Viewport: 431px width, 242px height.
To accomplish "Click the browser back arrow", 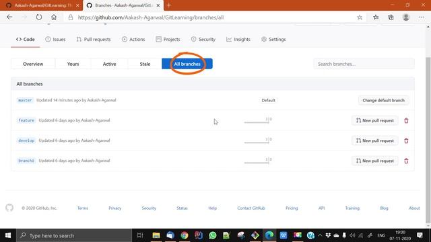I will 9,17.
